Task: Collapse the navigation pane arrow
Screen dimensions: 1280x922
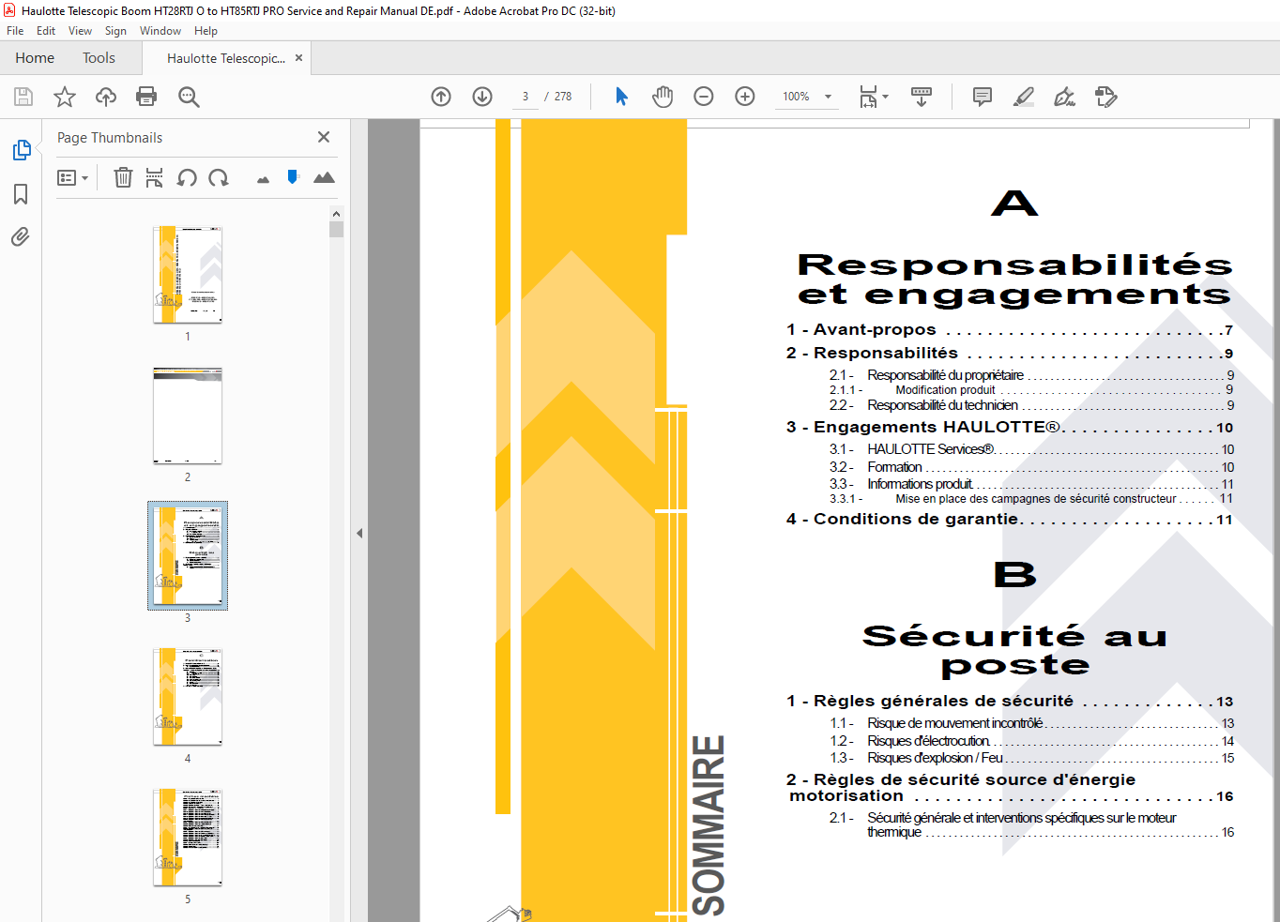Action: point(359,533)
